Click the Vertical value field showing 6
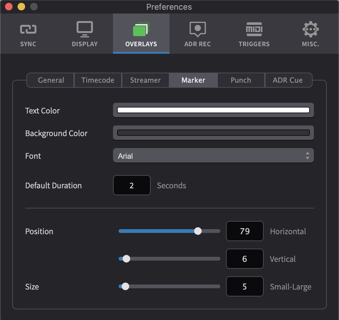The image size is (339, 320). pyautogui.click(x=245, y=259)
